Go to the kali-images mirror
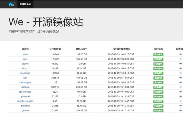Viewport: 183px width, 113px height. [x=25, y=82]
